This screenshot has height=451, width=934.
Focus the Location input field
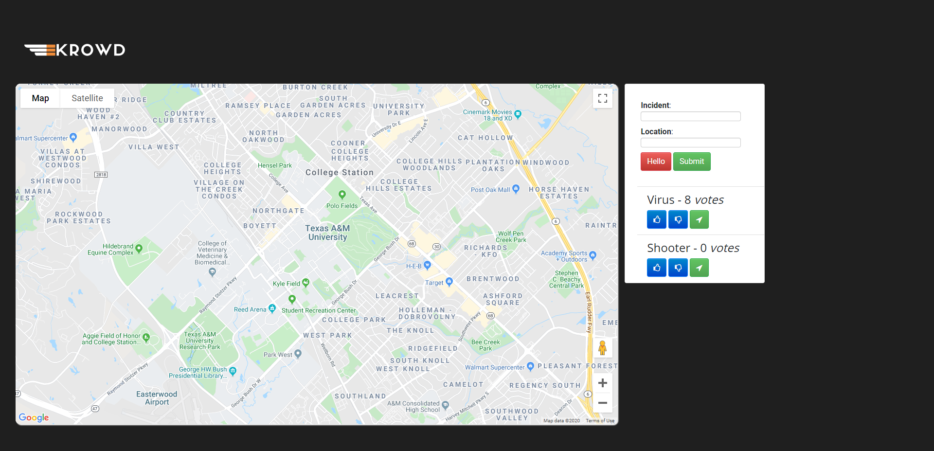[691, 143]
